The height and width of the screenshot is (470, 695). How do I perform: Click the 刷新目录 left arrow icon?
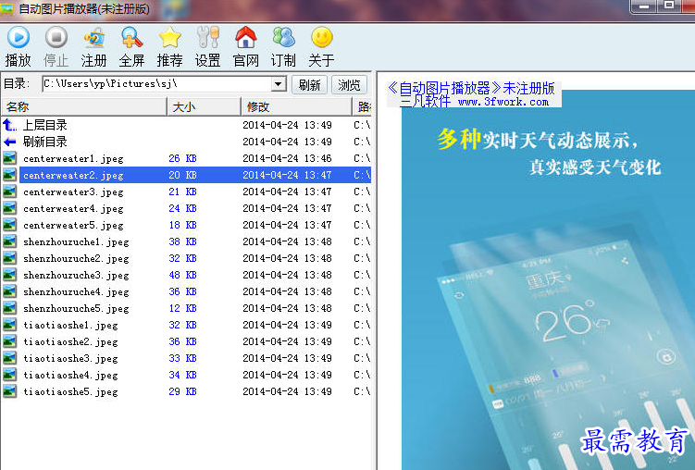[x=10, y=142]
